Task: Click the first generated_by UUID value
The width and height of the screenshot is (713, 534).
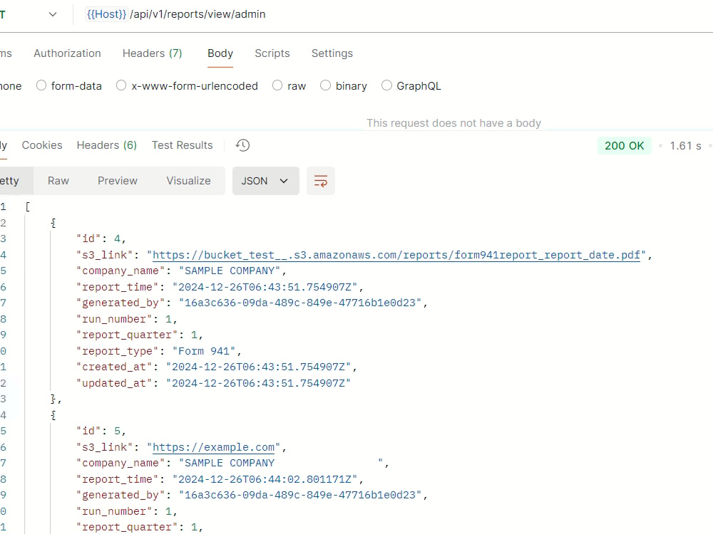Action: [x=300, y=303]
